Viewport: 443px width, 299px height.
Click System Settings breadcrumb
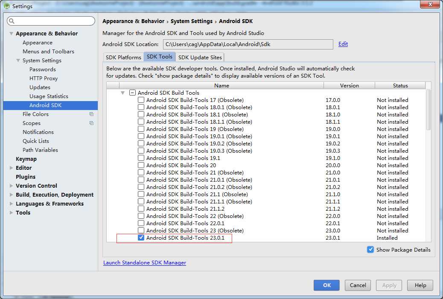(x=192, y=21)
